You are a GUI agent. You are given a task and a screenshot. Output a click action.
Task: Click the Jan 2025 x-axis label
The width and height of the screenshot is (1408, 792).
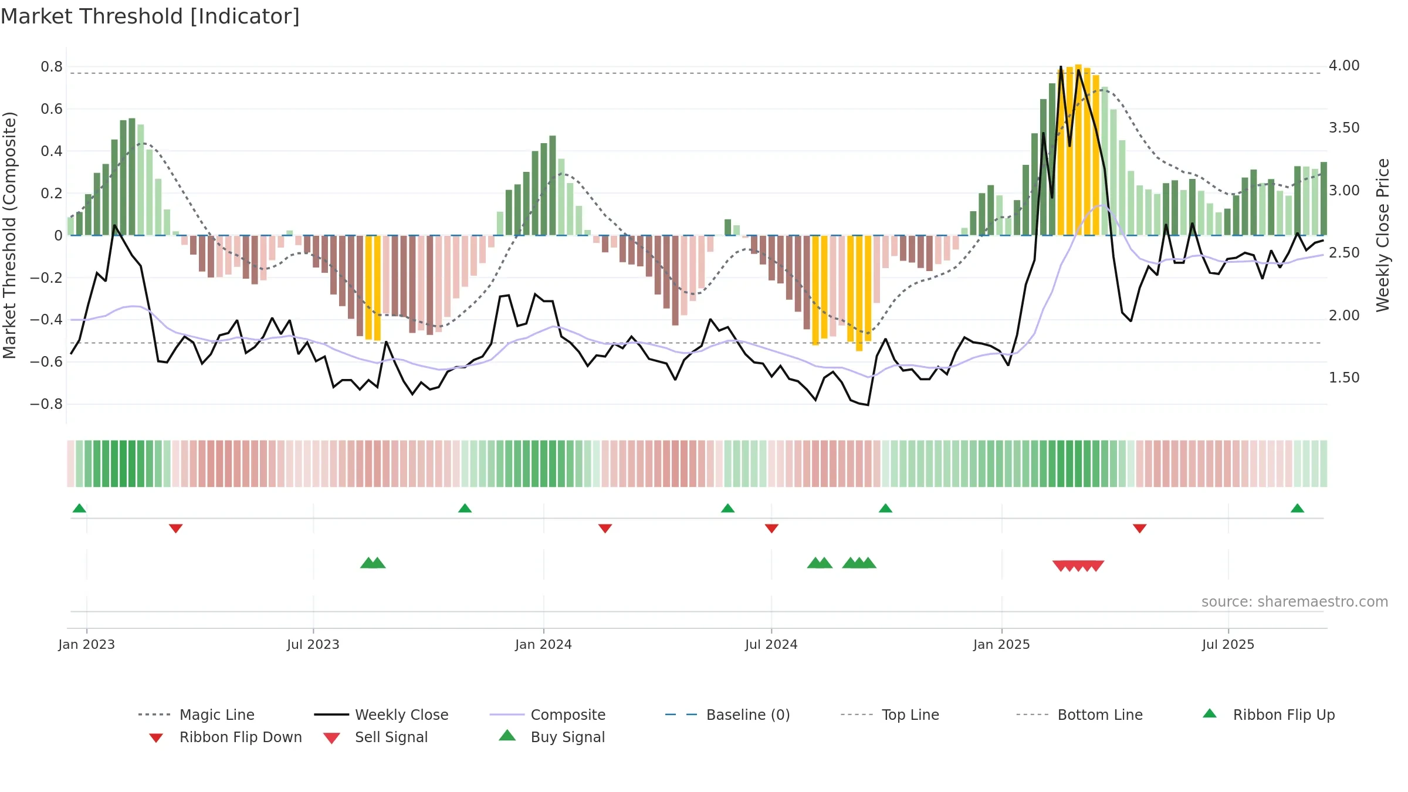pyautogui.click(x=1001, y=644)
